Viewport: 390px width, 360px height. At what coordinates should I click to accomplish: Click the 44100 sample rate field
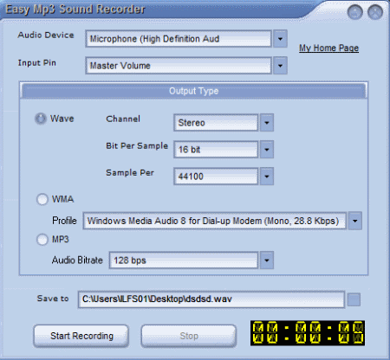[216, 177]
